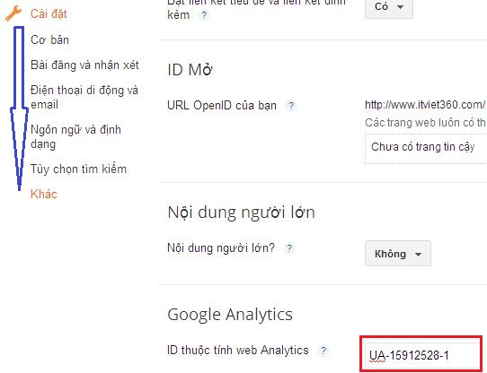
Task: Click the Google Analytics heading
Action: click(x=230, y=315)
